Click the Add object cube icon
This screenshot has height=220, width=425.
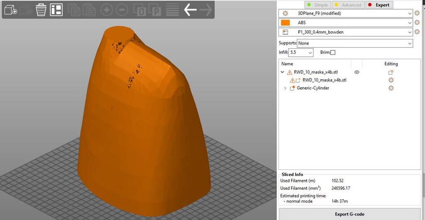(x=10, y=10)
